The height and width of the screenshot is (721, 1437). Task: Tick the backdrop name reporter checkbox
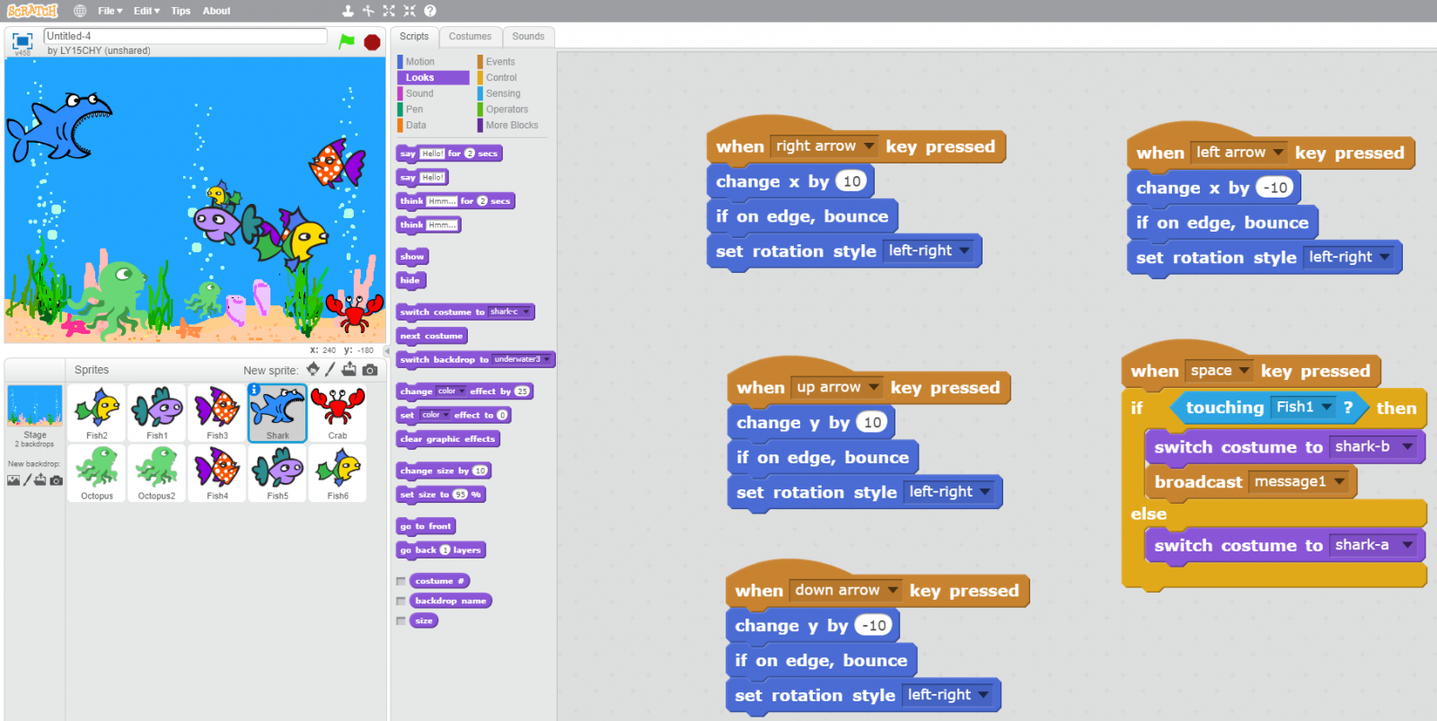[x=401, y=602]
